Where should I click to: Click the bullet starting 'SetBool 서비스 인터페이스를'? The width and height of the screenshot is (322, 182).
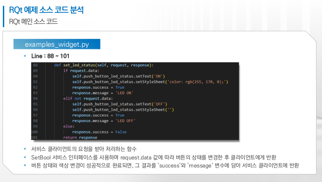point(154,158)
